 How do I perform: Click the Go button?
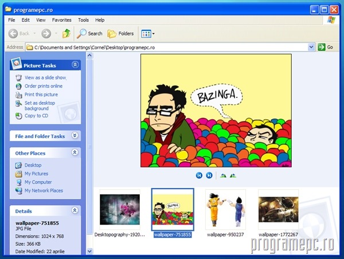326,47
